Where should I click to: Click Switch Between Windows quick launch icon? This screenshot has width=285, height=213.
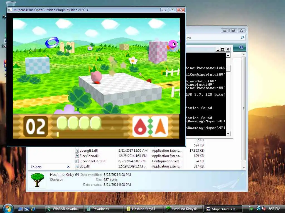(27, 209)
